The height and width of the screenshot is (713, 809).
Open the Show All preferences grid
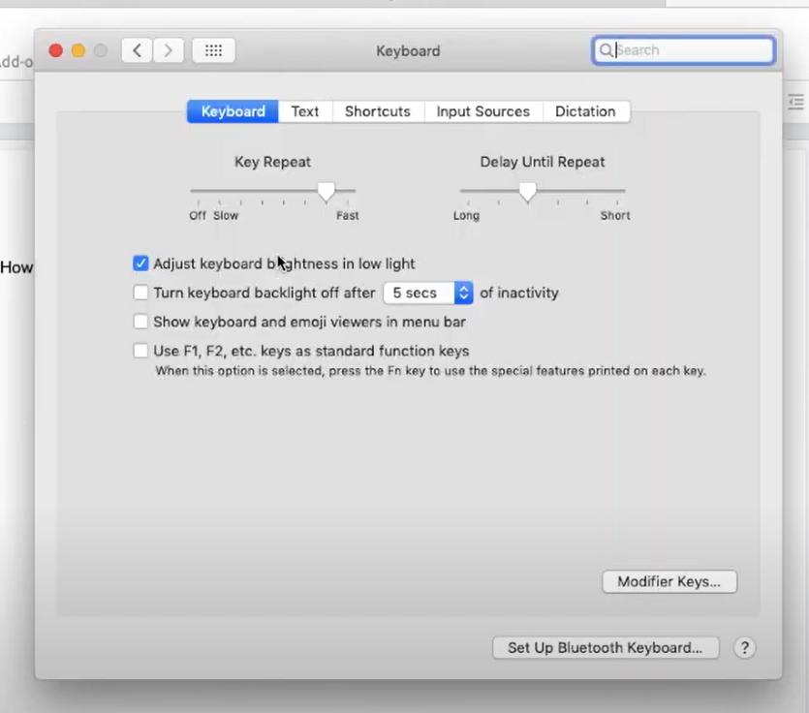tap(213, 50)
